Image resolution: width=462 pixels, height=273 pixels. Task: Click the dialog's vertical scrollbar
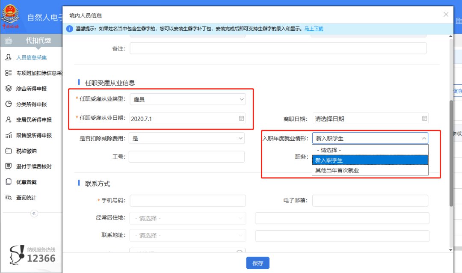click(x=451, y=154)
